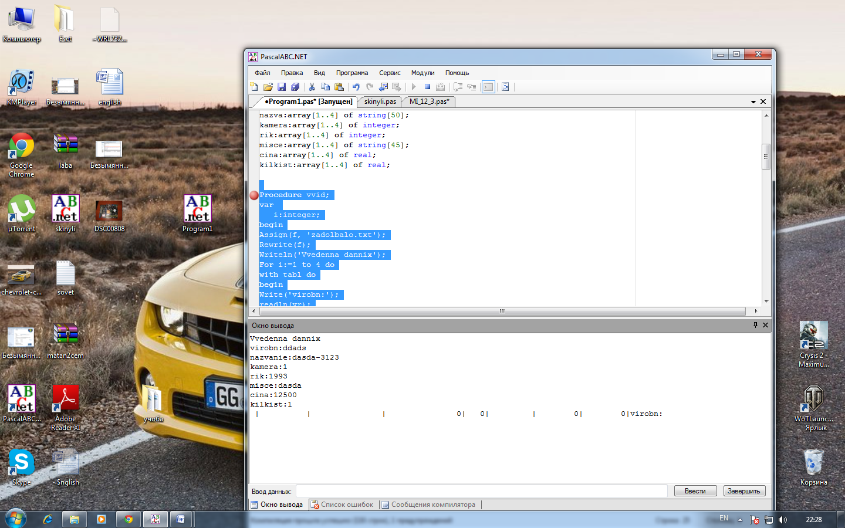This screenshot has width=845, height=528.
Task: Show the Список ошибок tab
Action: click(x=343, y=505)
